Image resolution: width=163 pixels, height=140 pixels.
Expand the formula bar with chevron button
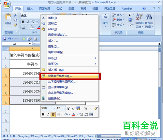159,44
